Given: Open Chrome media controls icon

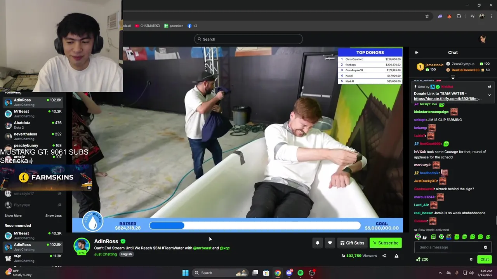Looking at the screenshot, I should tap(473, 16).
